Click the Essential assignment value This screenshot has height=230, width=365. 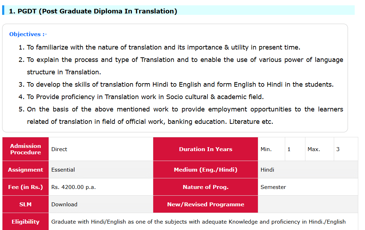tap(63, 170)
